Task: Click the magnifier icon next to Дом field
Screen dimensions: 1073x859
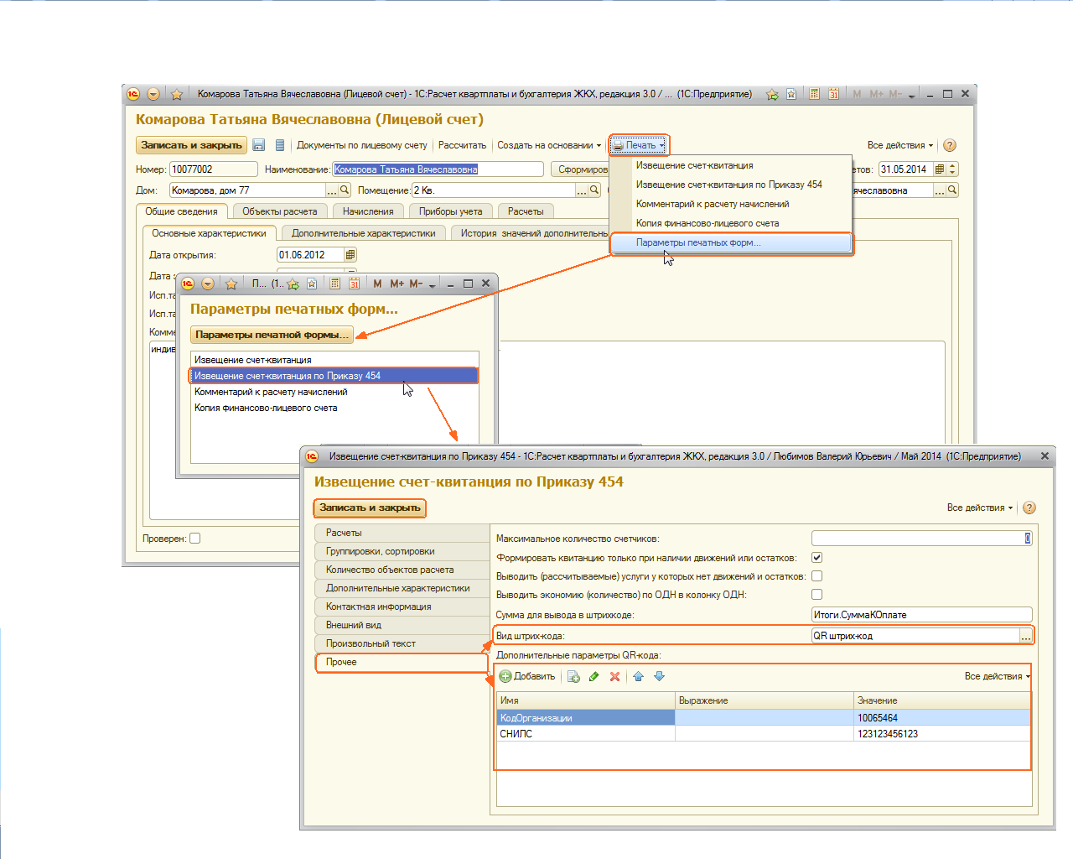Action: tap(345, 190)
